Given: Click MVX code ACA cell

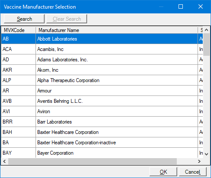Looking at the screenshot, I should coord(19,49).
